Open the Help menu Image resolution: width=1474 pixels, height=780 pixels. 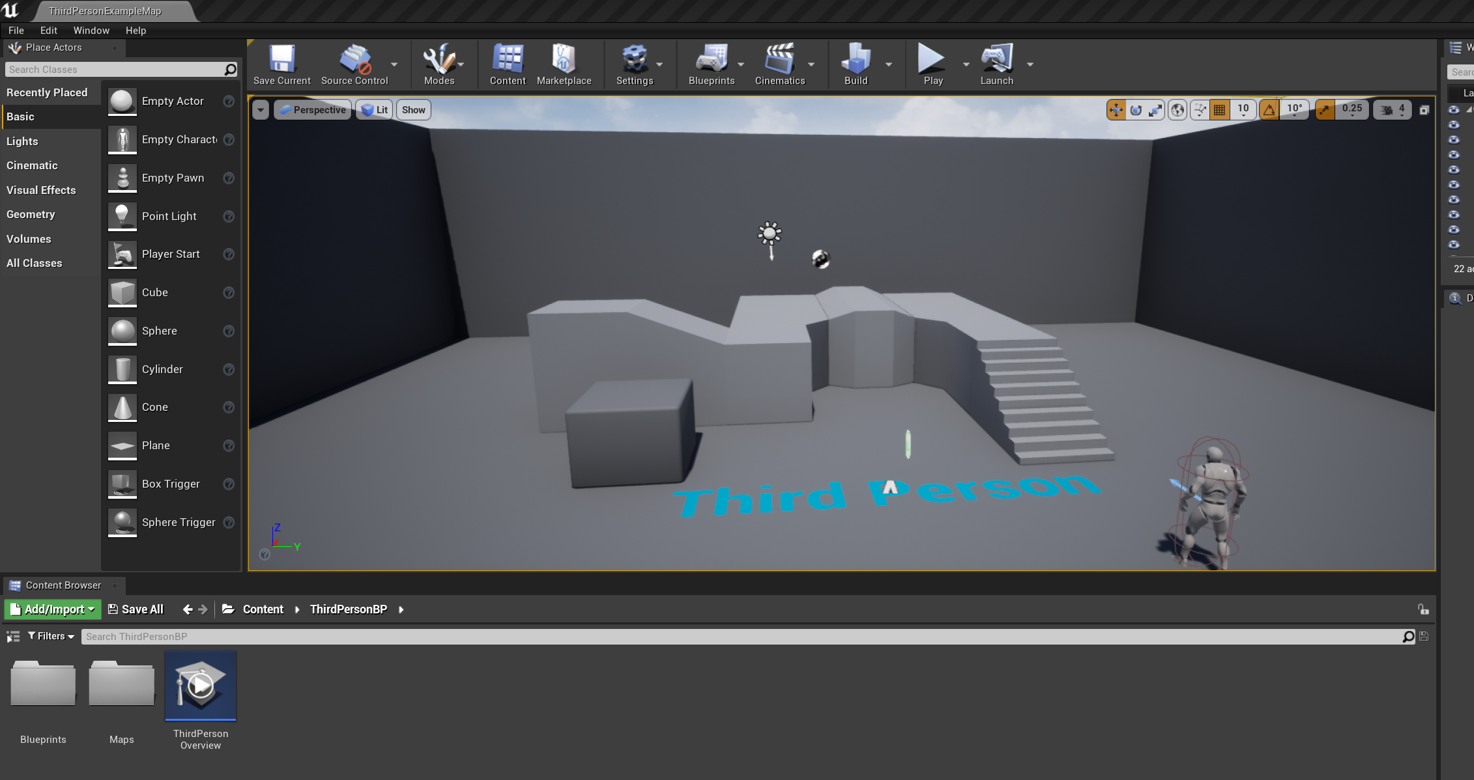136,31
